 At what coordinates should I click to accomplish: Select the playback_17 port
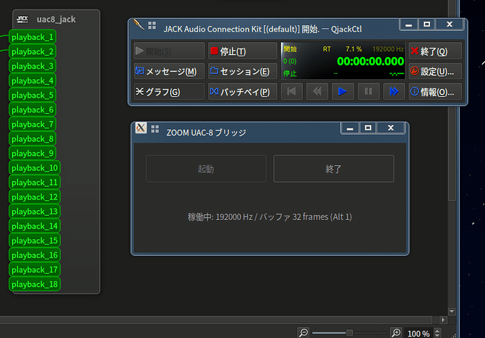34,270
